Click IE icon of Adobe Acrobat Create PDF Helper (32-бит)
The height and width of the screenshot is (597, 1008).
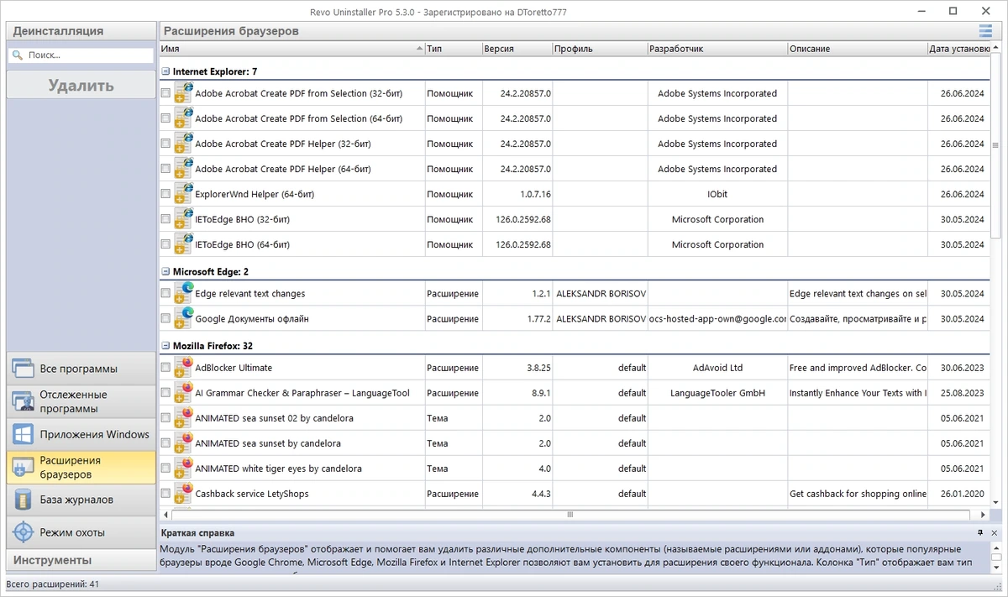coord(184,144)
